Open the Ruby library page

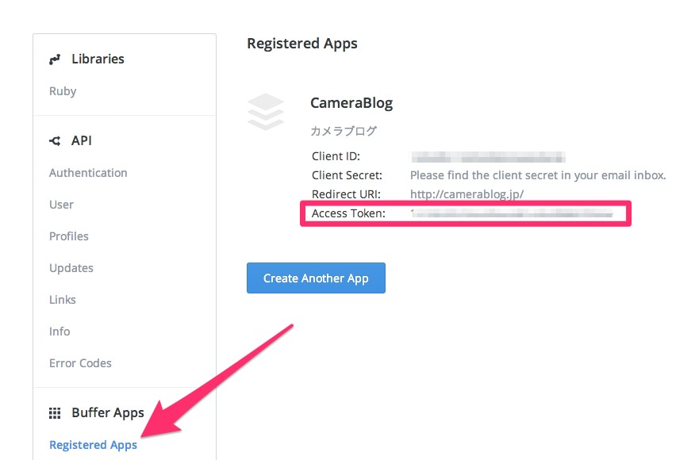click(63, 91)
